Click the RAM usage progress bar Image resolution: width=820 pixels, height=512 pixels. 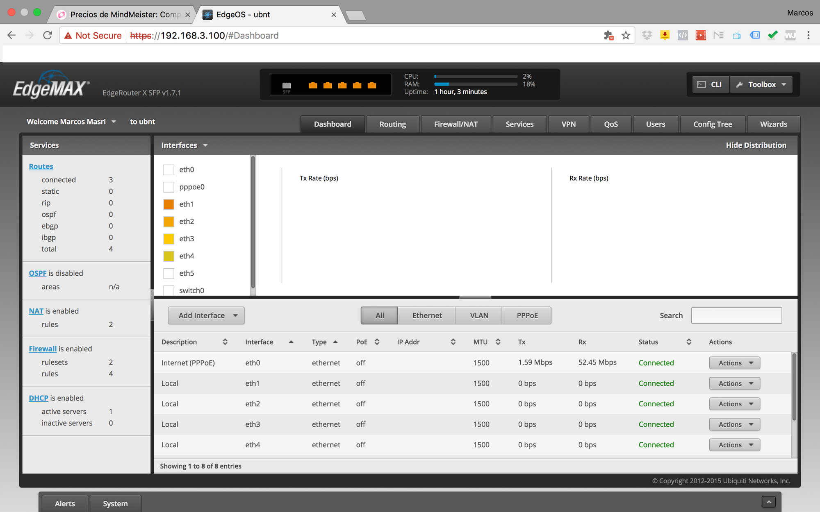click(476, 84)
